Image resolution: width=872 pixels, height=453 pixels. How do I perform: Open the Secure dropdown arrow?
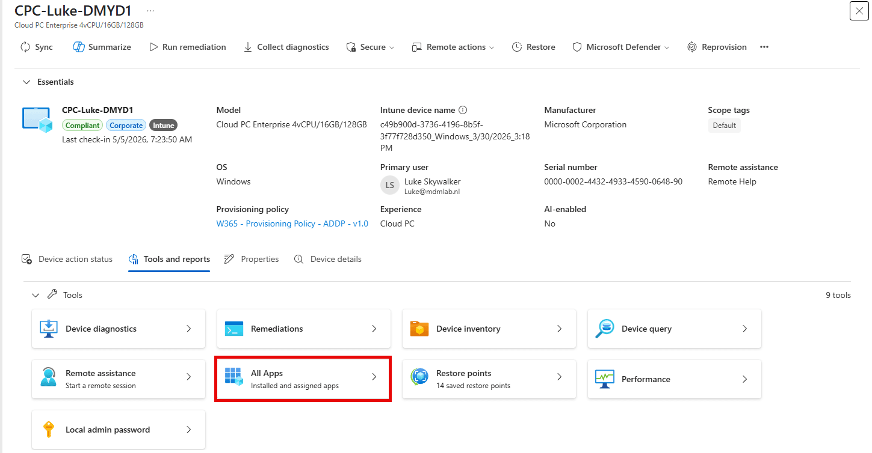click(392, 47)
